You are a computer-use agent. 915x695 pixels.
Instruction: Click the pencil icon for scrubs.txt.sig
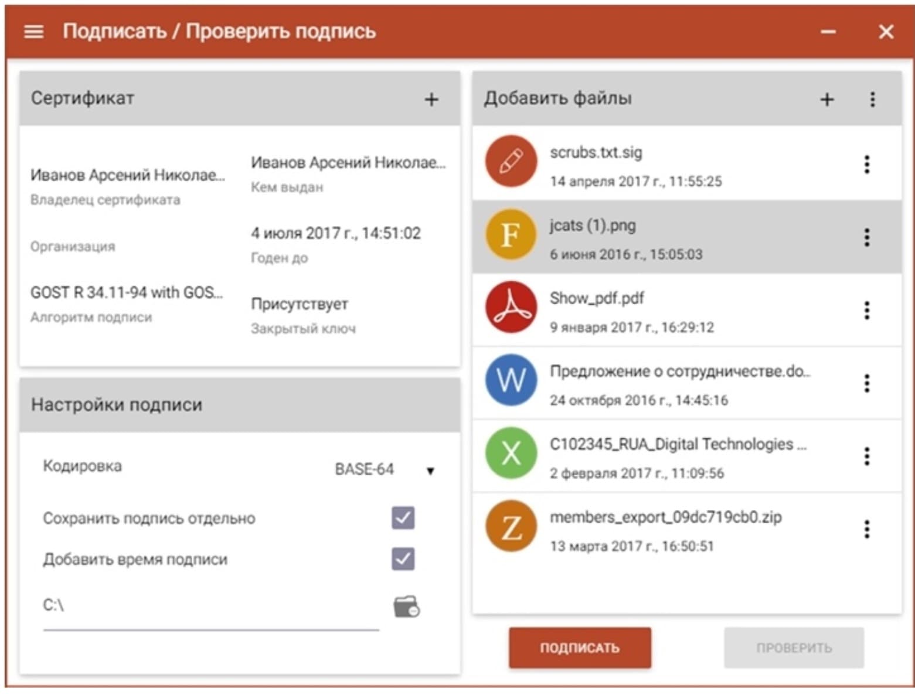(x=511, y=162)
